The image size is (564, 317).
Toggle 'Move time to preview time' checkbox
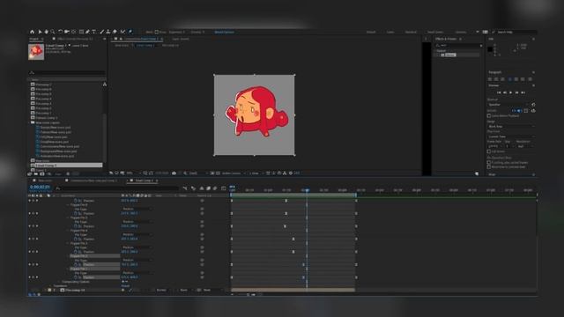click(x=489, y=166)
